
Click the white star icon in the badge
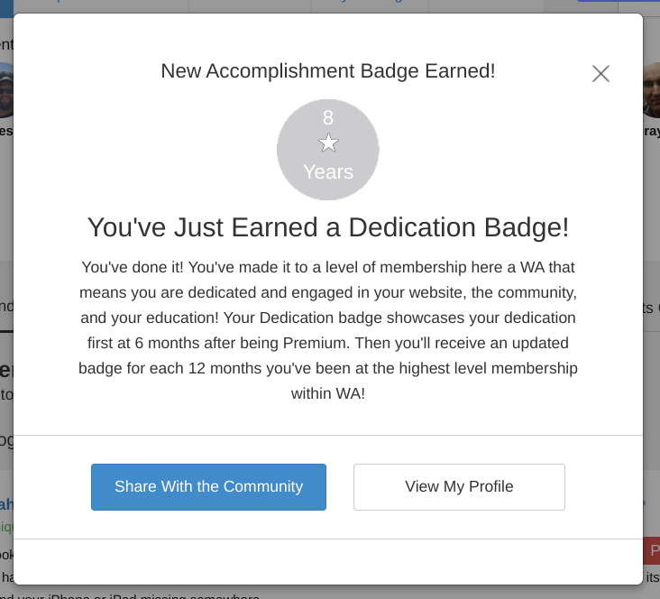(x=328, y=143)
